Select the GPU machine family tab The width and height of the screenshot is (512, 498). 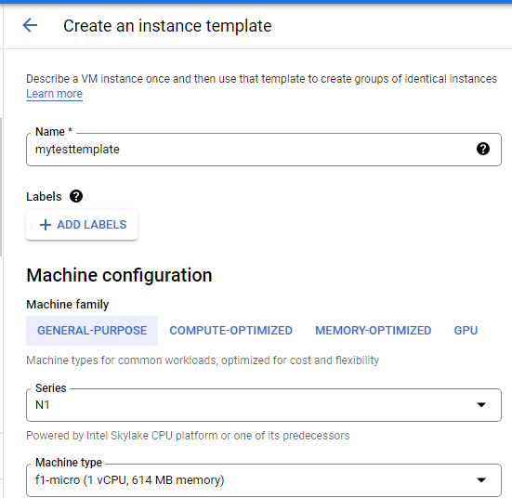tap(466, 331)
